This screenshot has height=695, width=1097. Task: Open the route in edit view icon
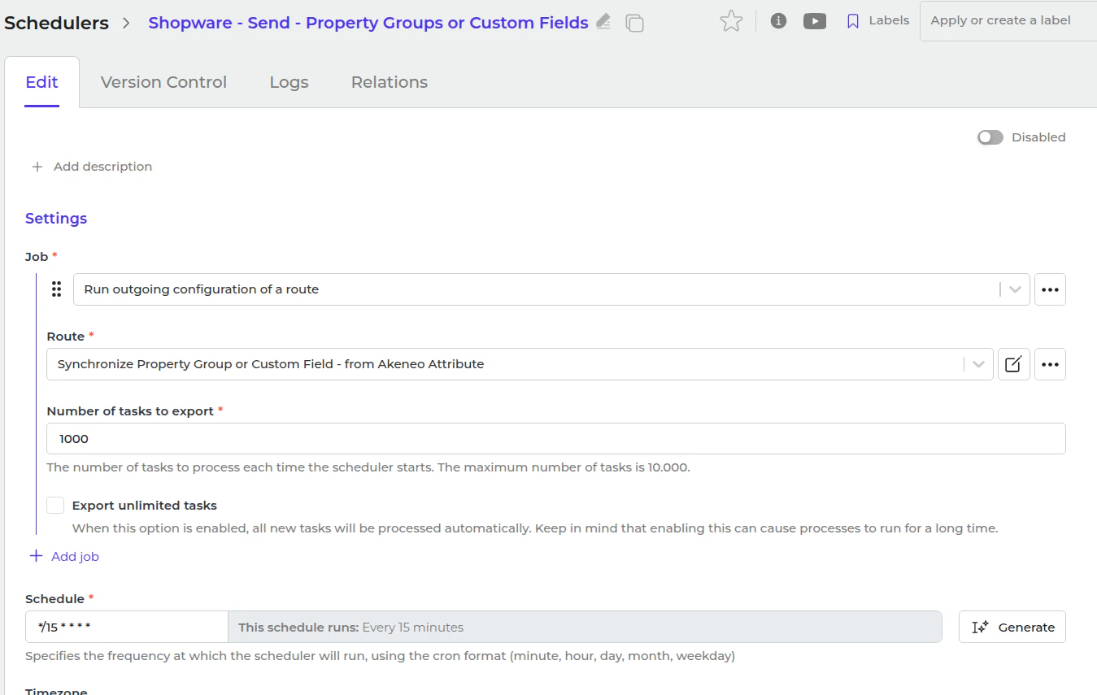[x=1013, y=364]
